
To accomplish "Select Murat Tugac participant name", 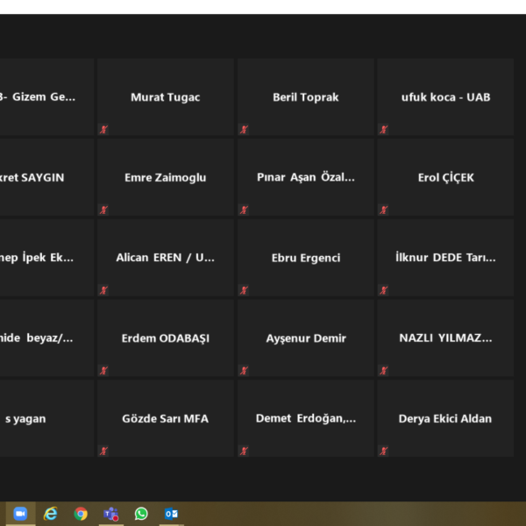I will [x=166, y=97].
